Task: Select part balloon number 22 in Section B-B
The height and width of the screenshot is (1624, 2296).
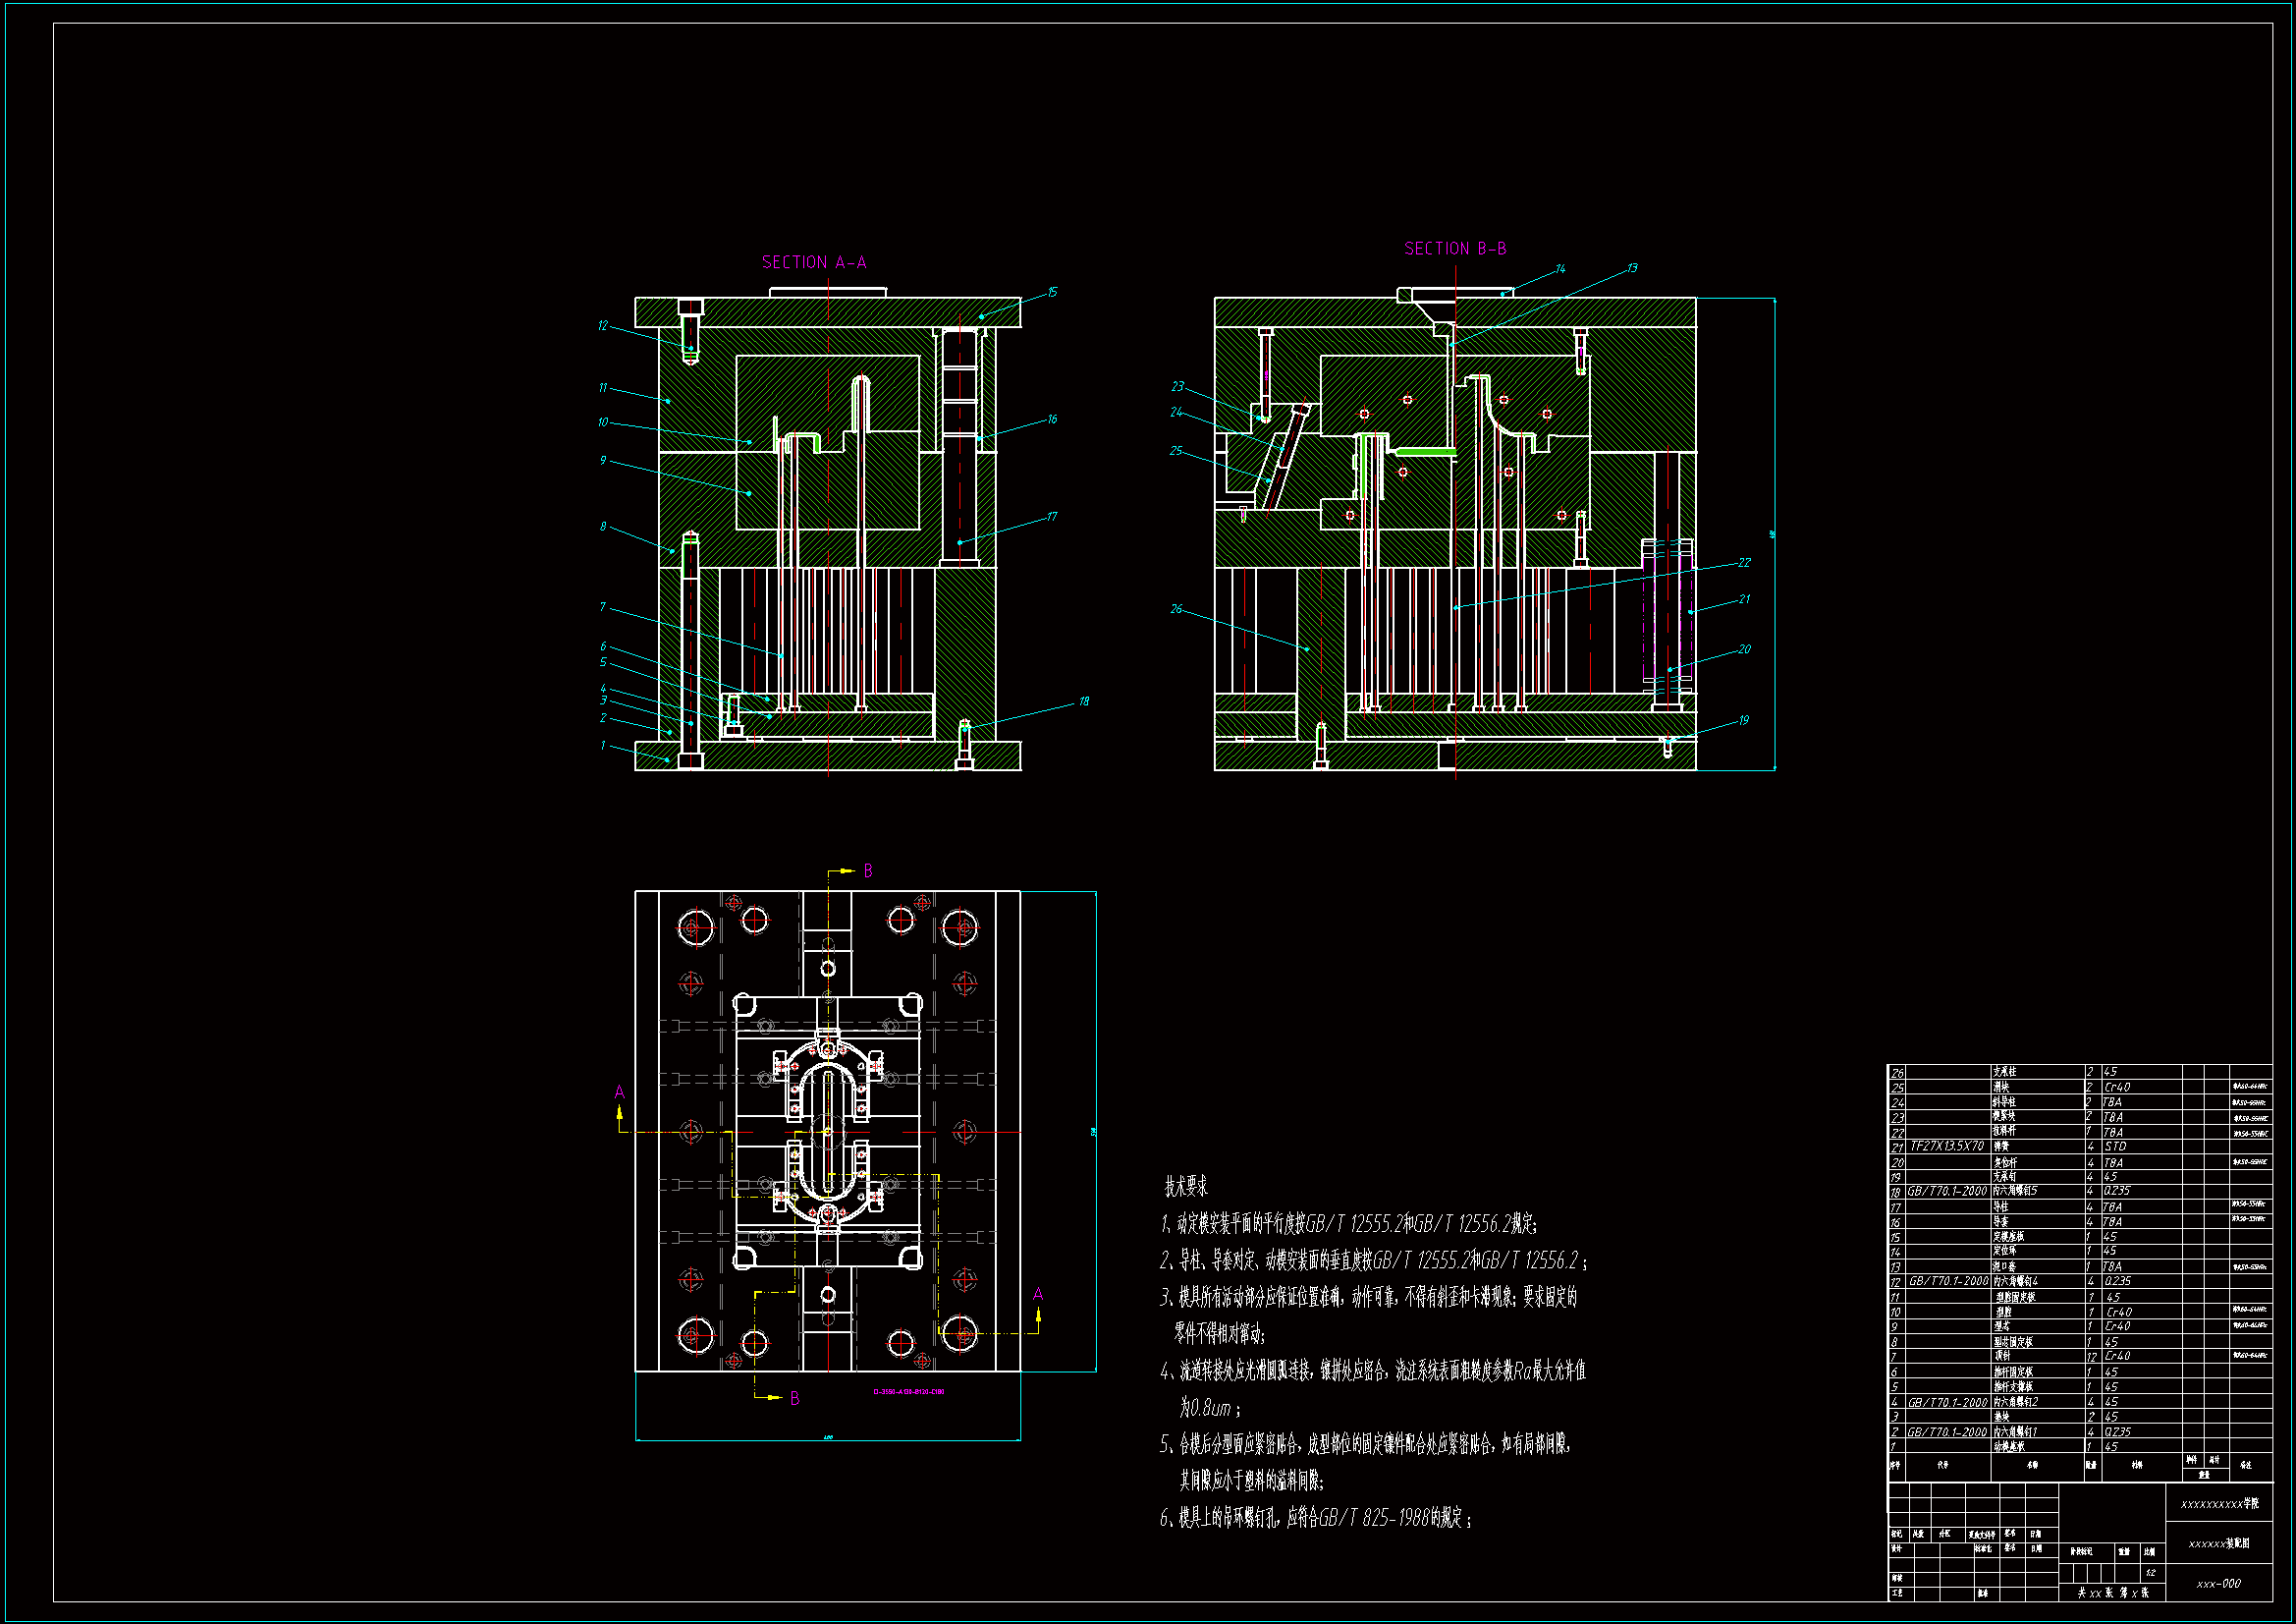Action: [1744, 562]
